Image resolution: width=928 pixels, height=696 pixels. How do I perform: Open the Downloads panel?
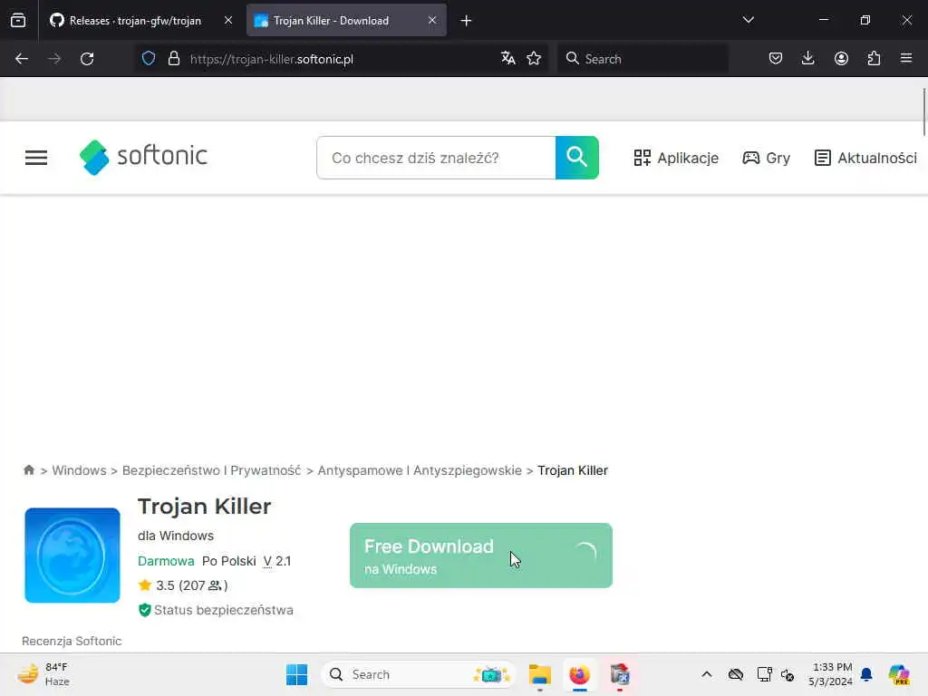(x=807, y=59)
